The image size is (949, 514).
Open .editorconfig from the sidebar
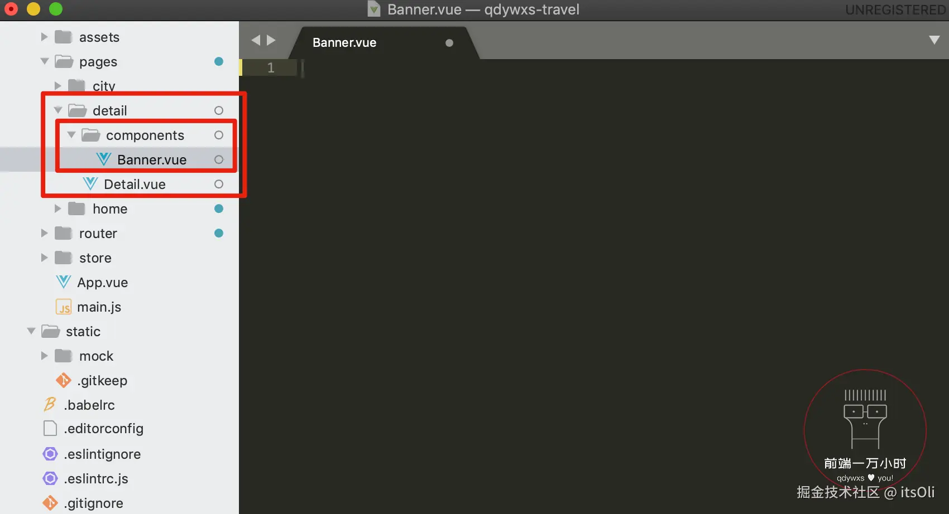pyautogui.click(x=104, y=429)
